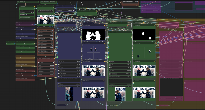Collapse the Dilation - Person node dot

[x=16, y=32]
